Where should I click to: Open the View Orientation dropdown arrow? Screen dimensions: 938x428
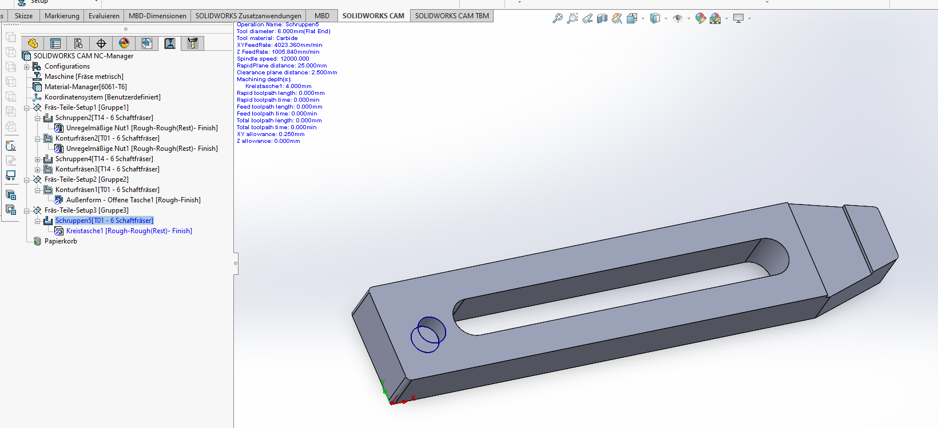(x=643, y=19)
